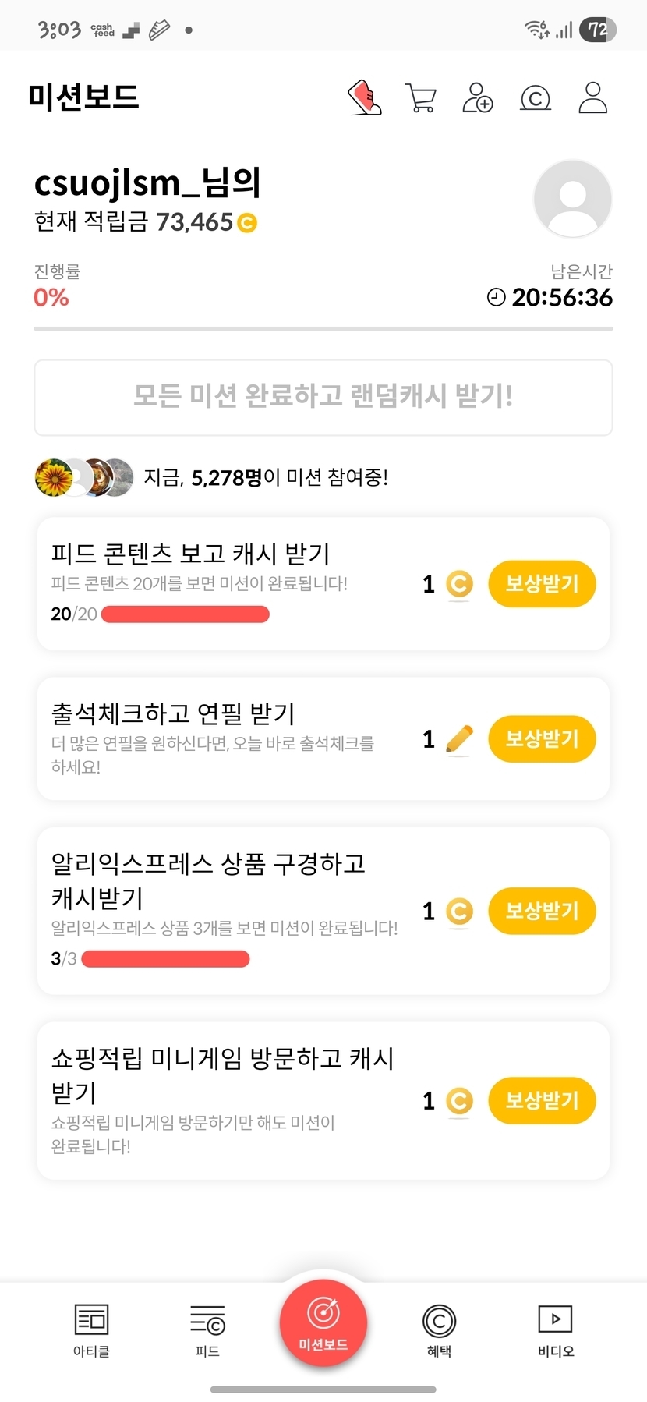Tap the gold coin beside 73,465 balance
Screen dimensions: 647x1402
click(246, 223)
